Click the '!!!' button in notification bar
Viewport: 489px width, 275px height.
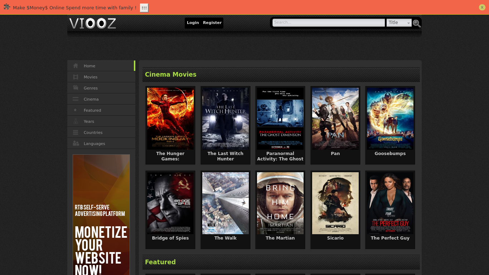click(144, 8)
